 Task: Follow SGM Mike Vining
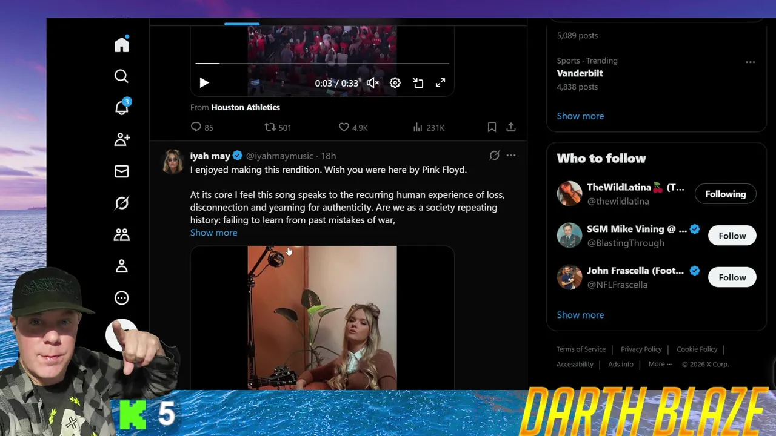(732, 236)
